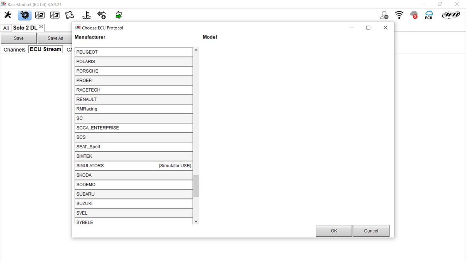Click the Choose ECU Protocol dialog icon
Screen dimensions: 466x262
point(78,28)
